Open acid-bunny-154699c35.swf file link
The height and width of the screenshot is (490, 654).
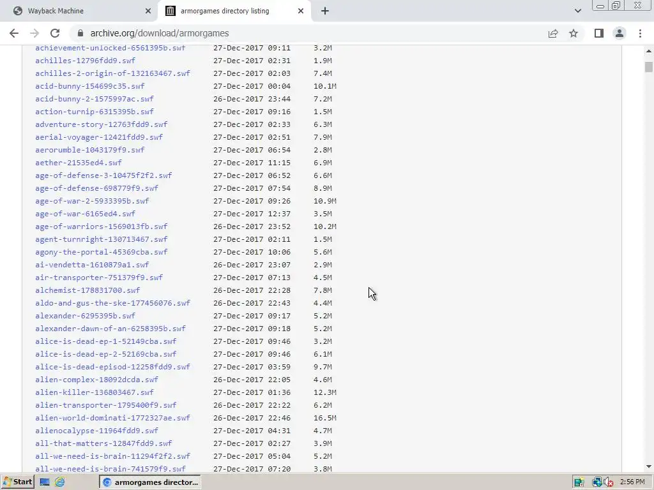(89, 86)
